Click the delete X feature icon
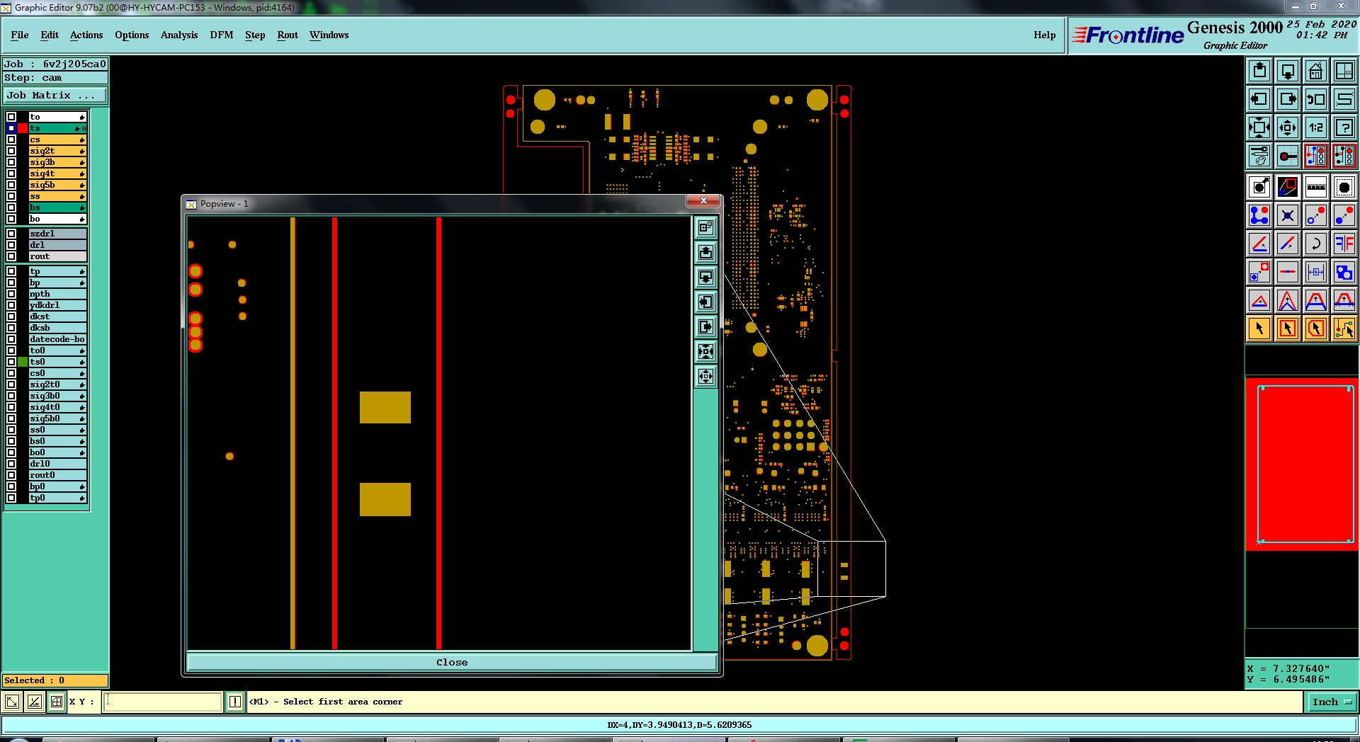Viewport: 1360px width, 742px height. tap(1287, 215)
